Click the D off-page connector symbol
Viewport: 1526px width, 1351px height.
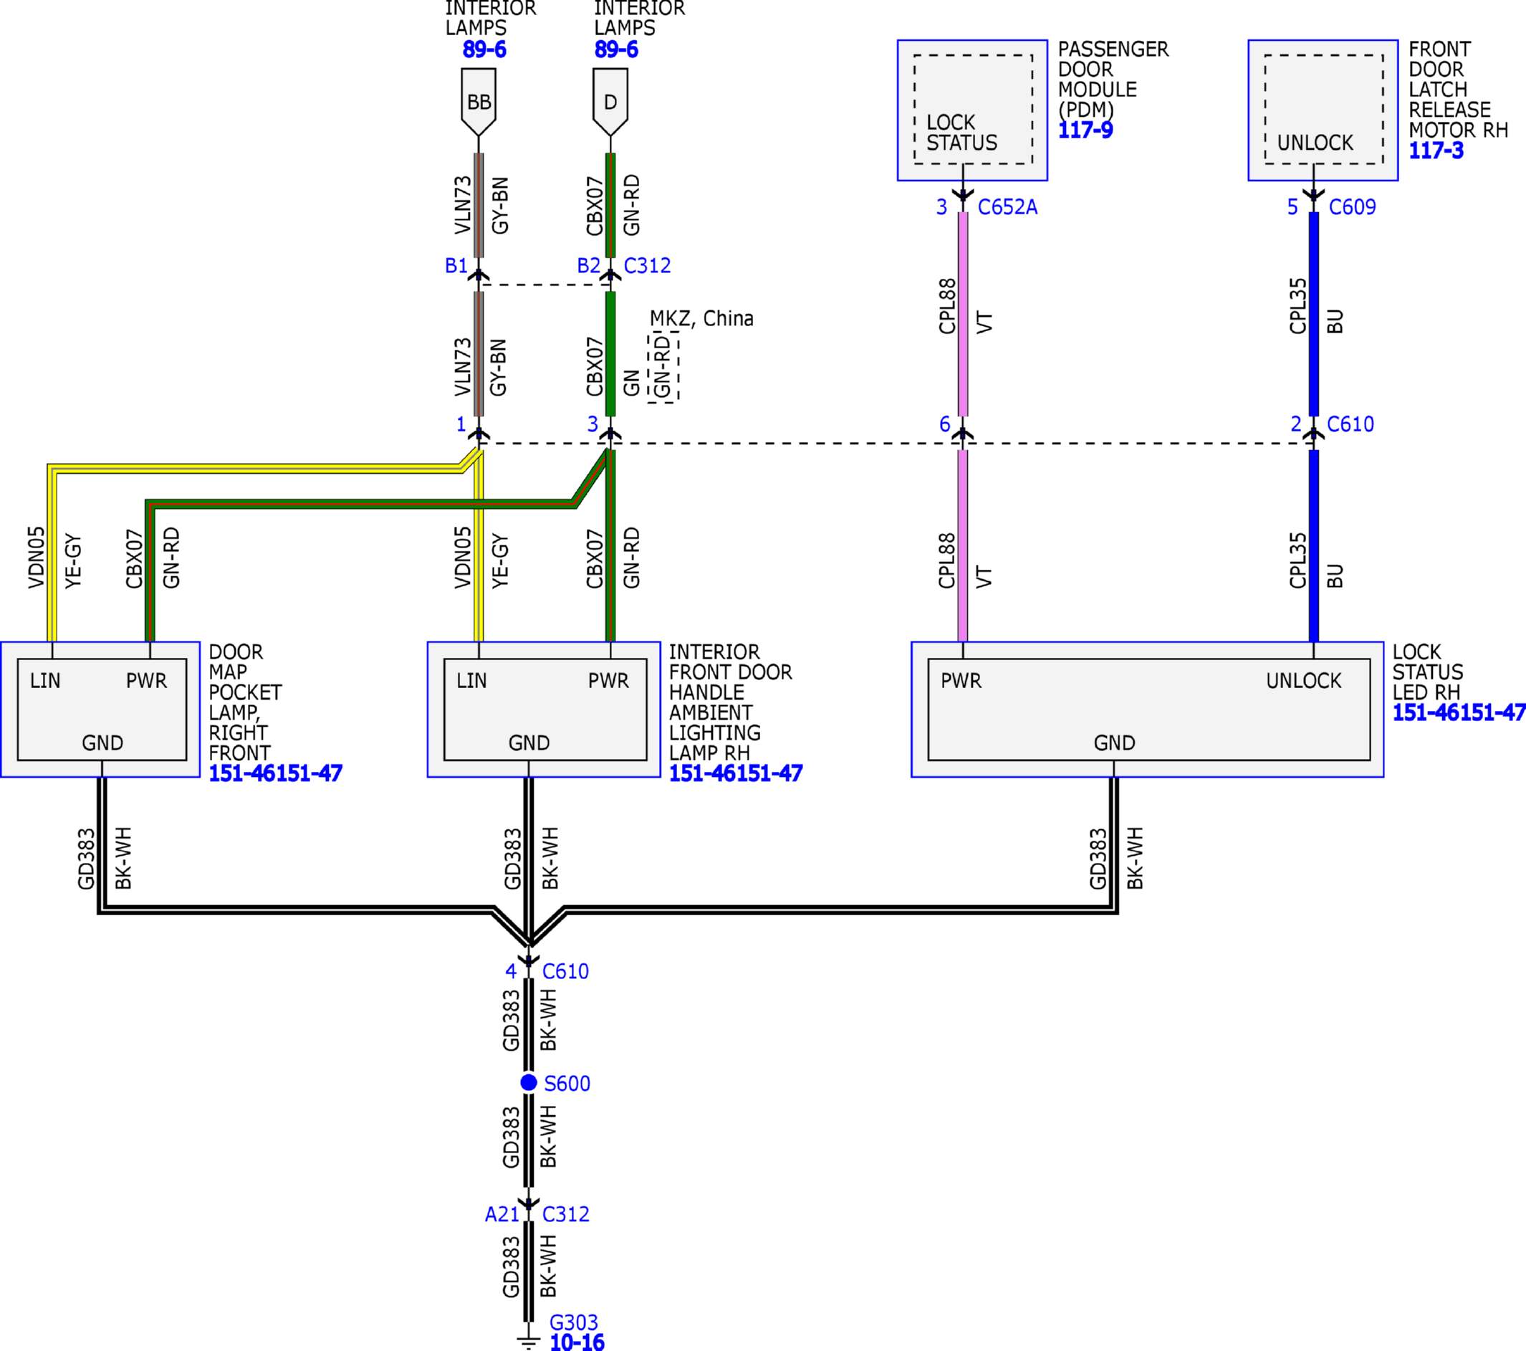[610, 102]
